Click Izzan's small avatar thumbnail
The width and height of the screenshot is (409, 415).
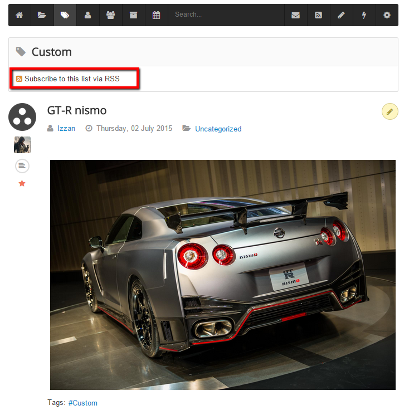pos(22,145)
